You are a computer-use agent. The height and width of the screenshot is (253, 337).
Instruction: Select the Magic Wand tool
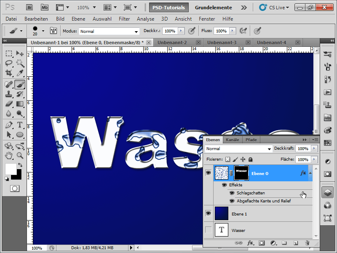click(20, 63)
